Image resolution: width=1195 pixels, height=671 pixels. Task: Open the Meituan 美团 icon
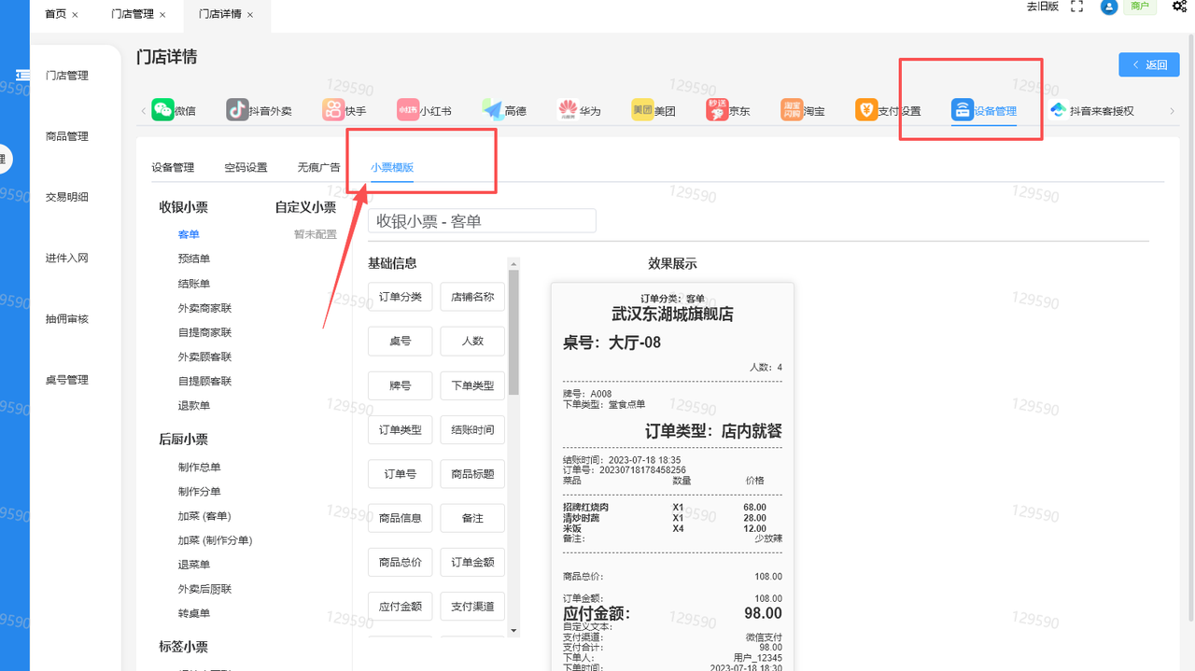coord(642,110)
